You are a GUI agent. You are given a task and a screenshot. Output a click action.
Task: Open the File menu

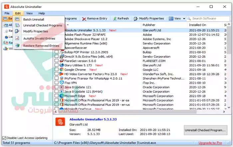(x=7, y=13)
